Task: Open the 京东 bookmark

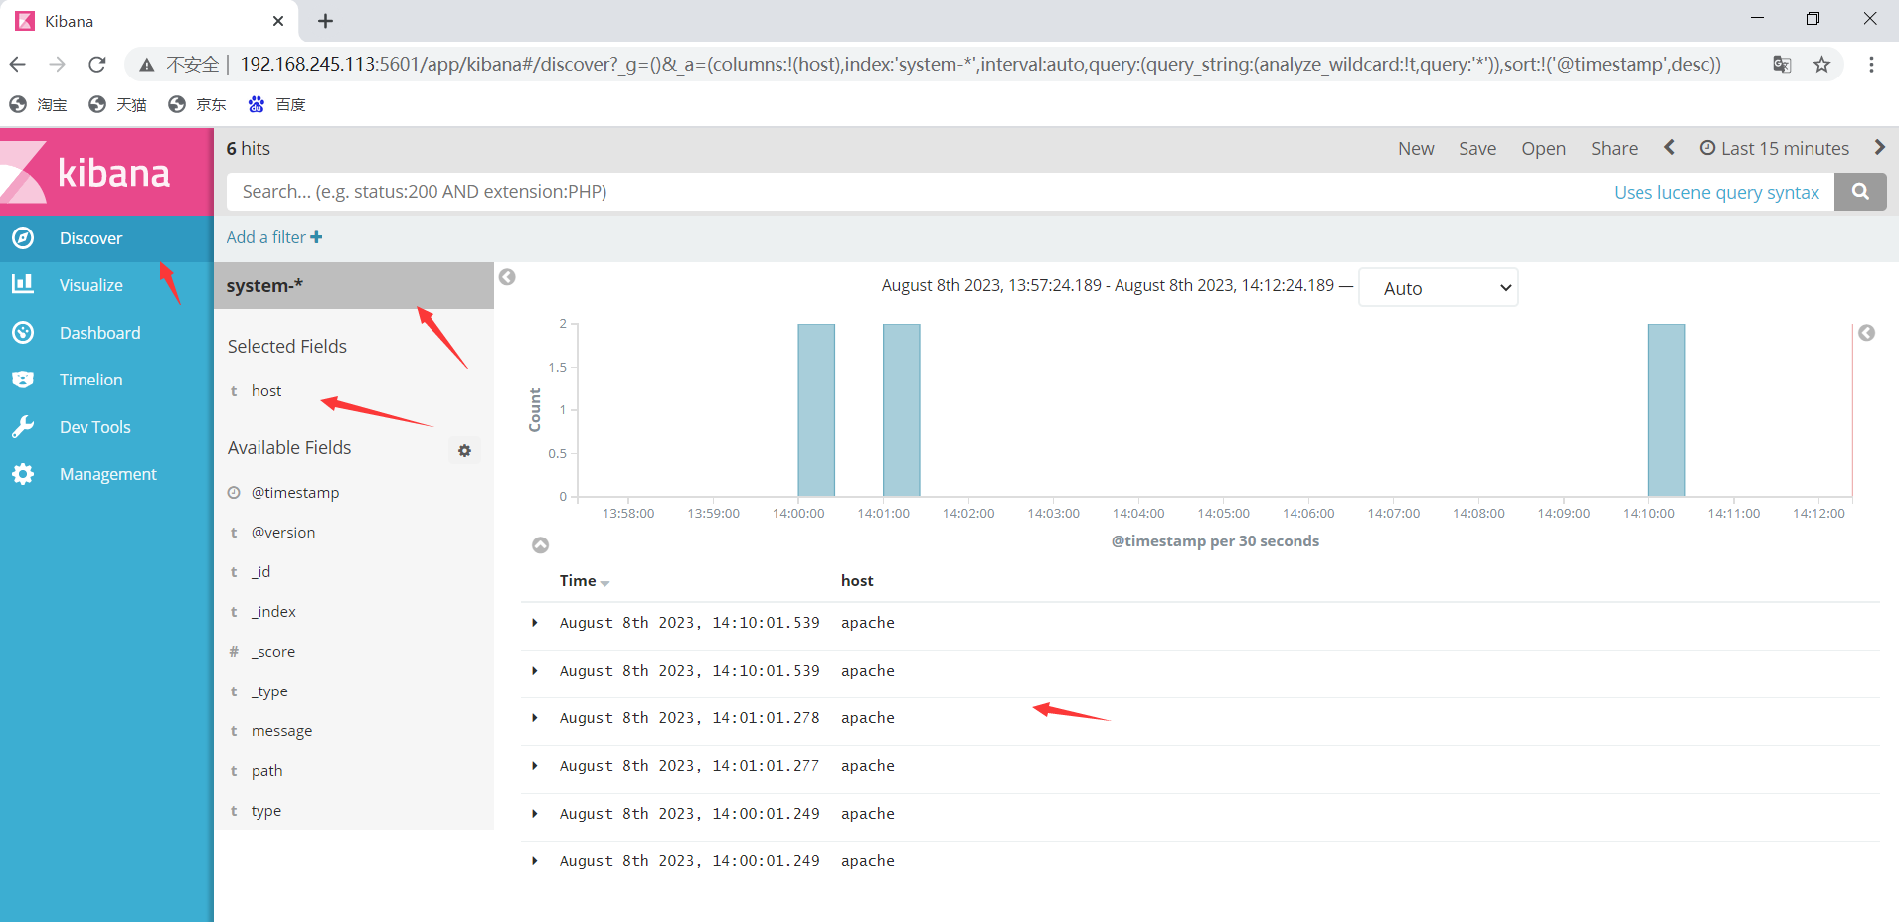Action: 197,104
